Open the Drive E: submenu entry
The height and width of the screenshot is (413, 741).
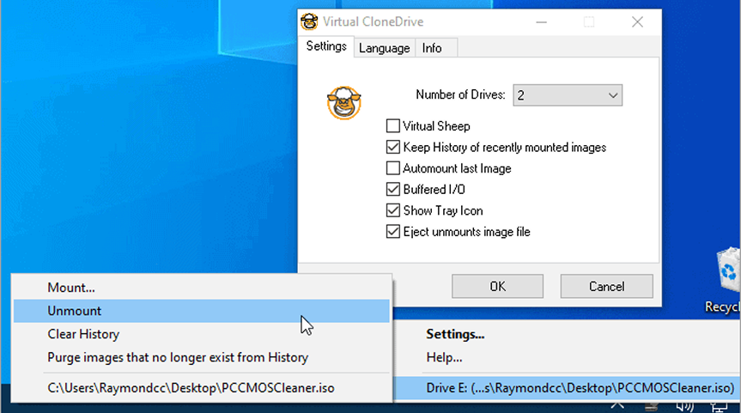(567, 388)
